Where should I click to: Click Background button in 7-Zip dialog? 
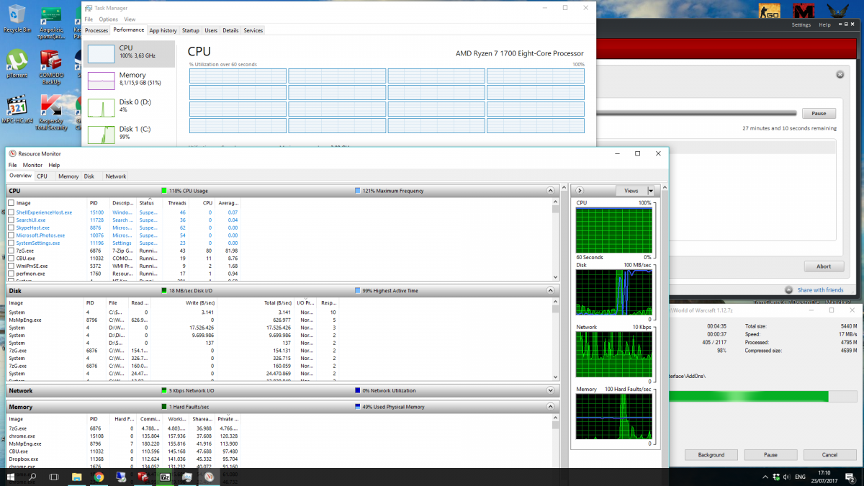(711, 455)
